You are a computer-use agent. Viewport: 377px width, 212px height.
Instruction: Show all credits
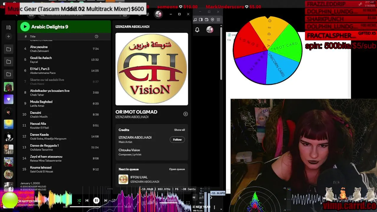[179, 130]
